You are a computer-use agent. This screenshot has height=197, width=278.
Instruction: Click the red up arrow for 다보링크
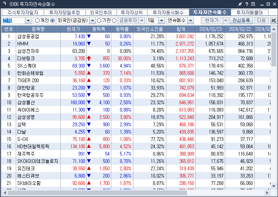[x=89, y=58]
